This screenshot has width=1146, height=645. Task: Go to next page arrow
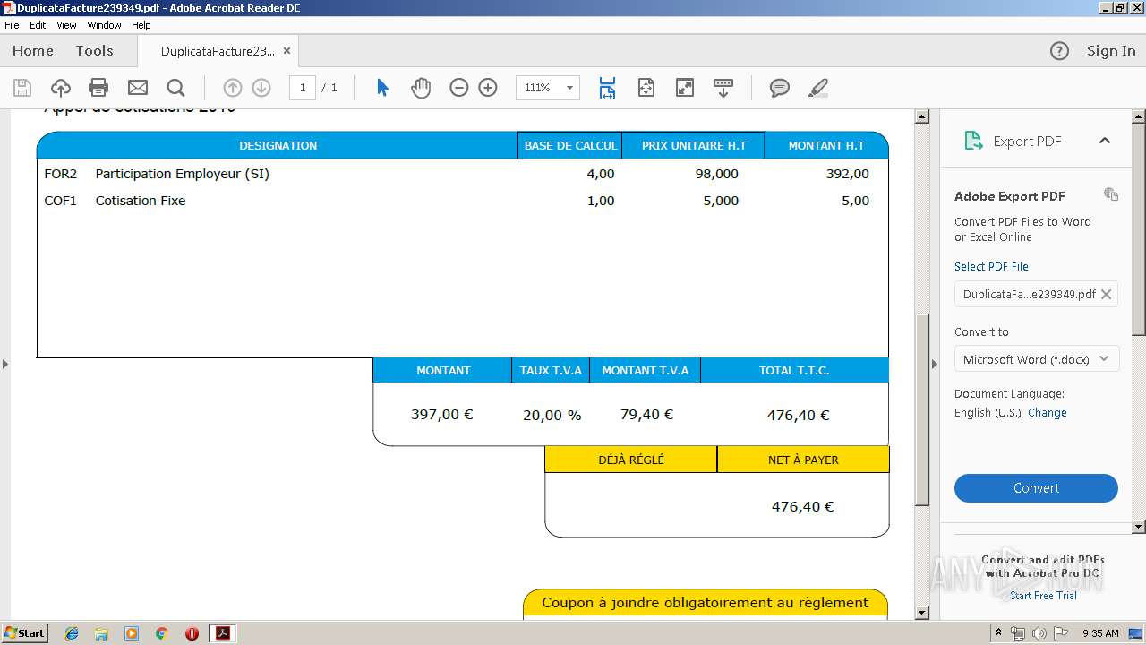coord(261,88)
